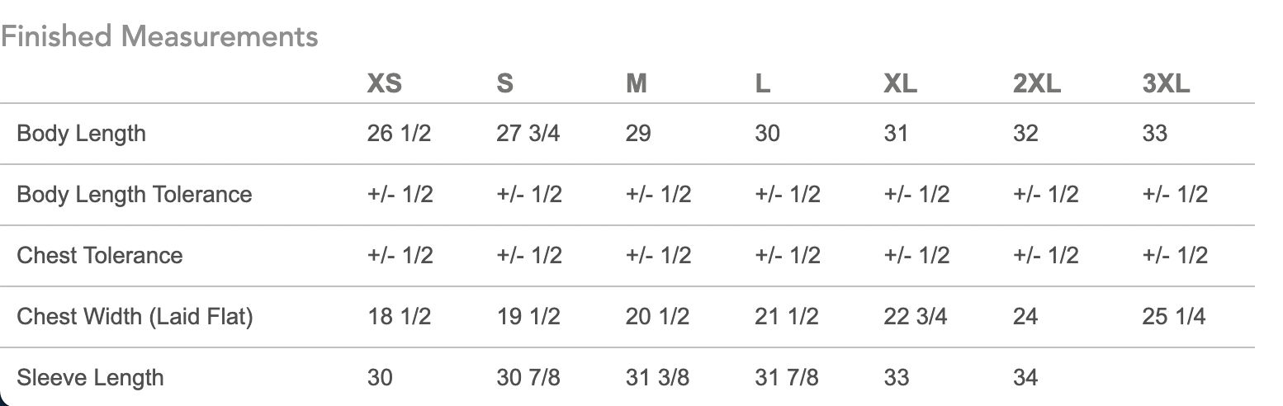The image size is (1283, 406).
Task: Select the M size column header
Action: pyautogui.click(x=636, y=84)
